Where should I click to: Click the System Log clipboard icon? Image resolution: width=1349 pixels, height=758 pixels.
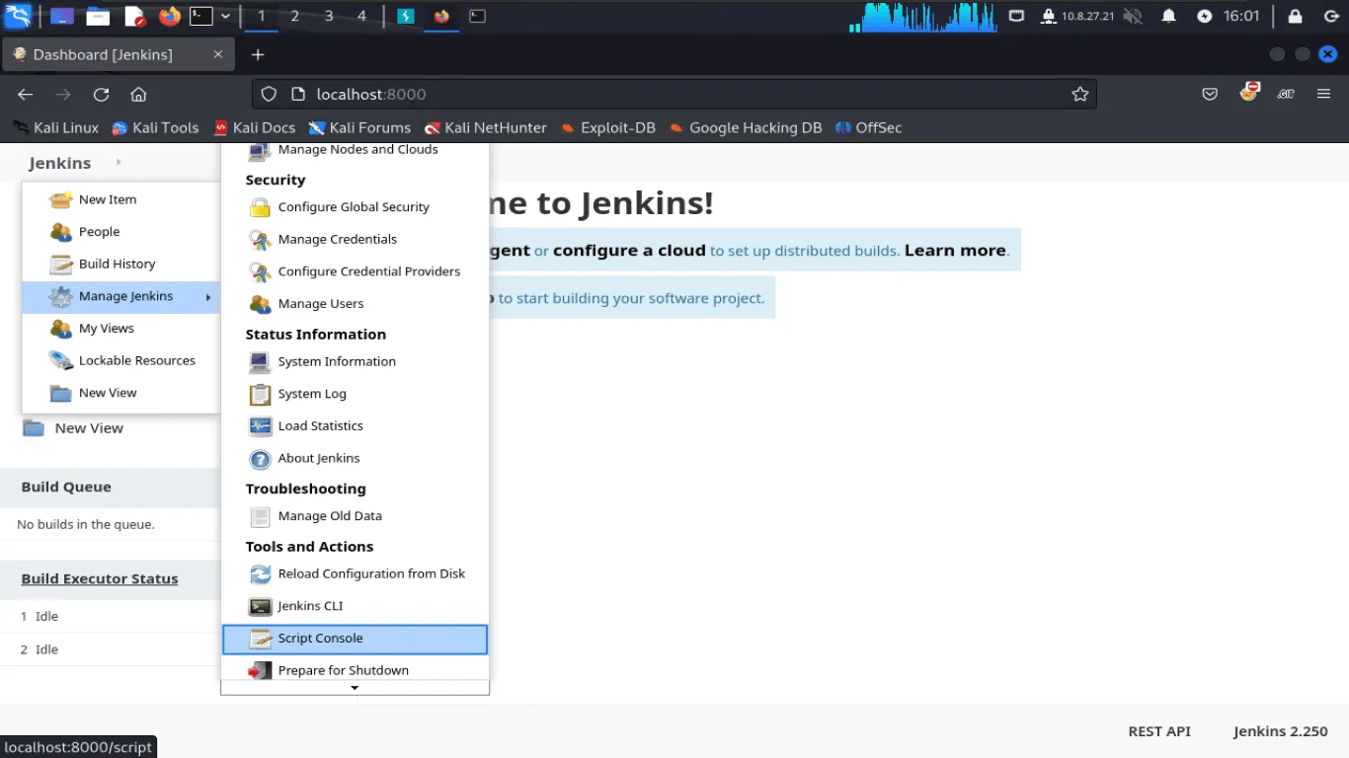click(260, 394)
